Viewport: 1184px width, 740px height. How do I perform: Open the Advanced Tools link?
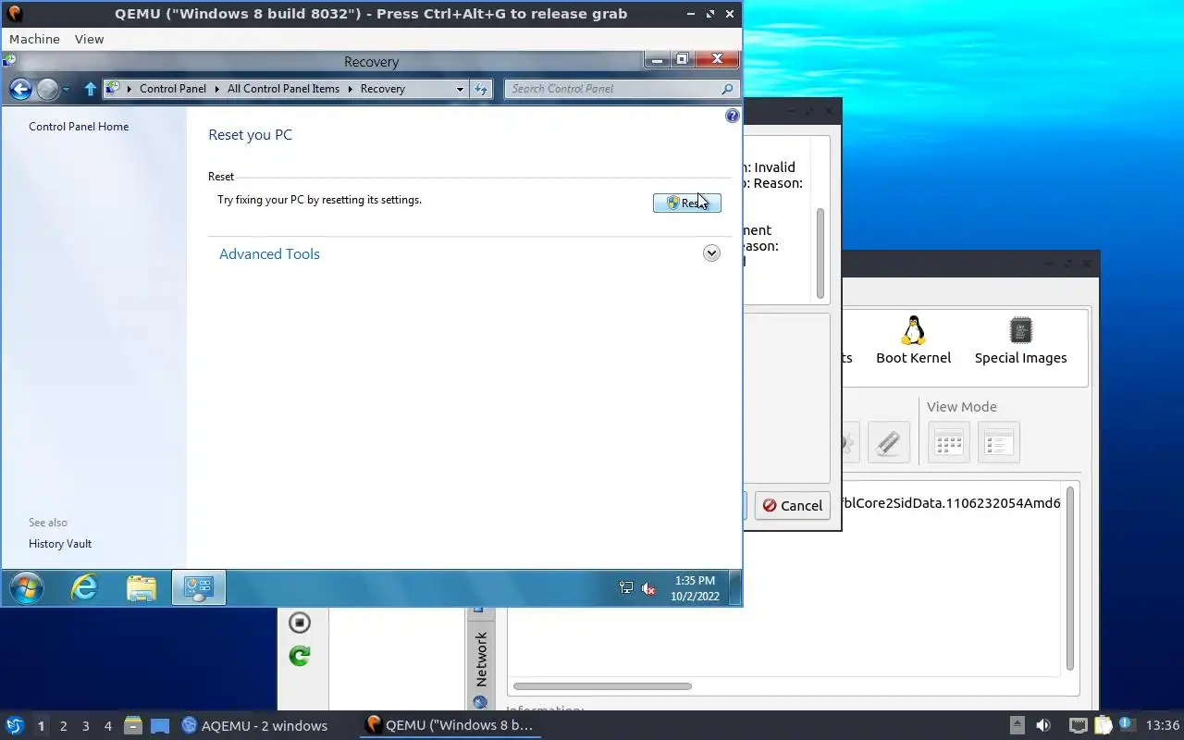point(269,253)
